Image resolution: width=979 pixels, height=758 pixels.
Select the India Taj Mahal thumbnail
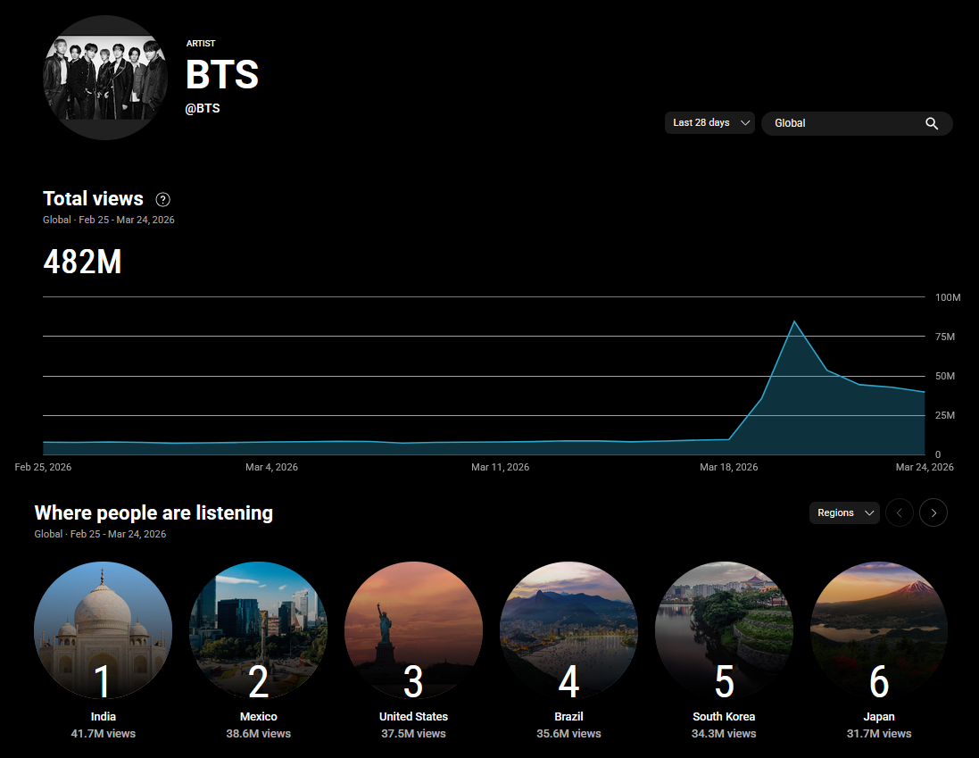[x=103, y=630]
